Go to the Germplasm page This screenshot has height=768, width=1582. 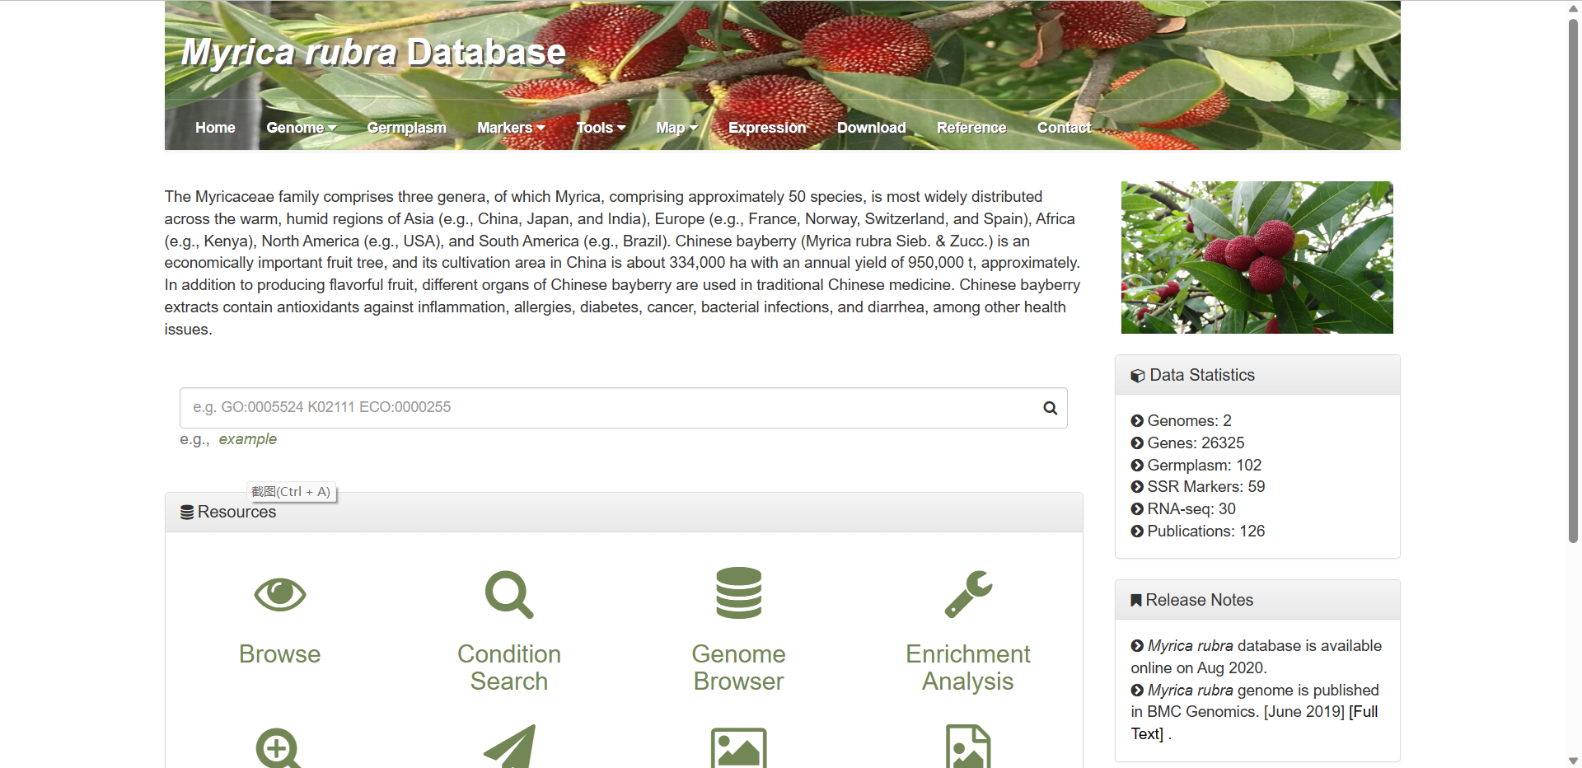(x=406, y=128)
